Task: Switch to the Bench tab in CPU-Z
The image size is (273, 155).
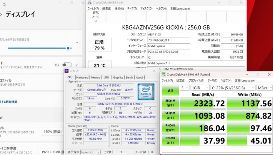Action: [x=129, y=77]
